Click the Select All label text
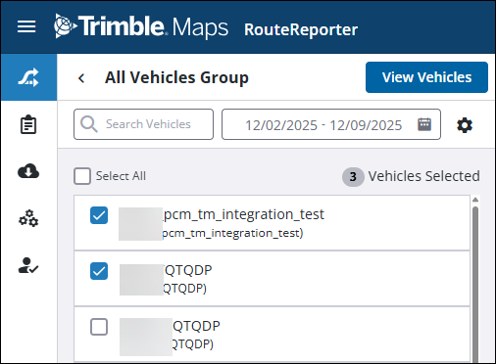Screen dimensions: 496x364 [121, 176]
